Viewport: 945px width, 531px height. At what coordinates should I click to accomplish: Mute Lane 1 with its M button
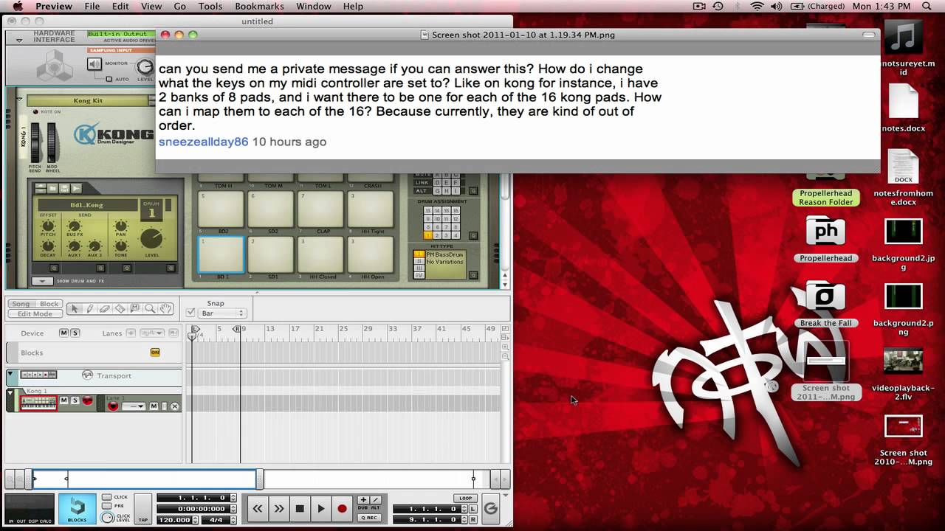point(154,406)
